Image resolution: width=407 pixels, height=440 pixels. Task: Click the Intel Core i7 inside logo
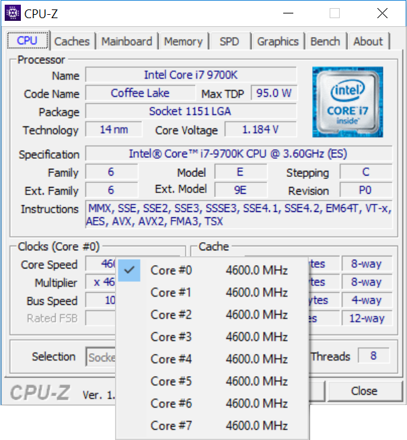pos(348,102)
